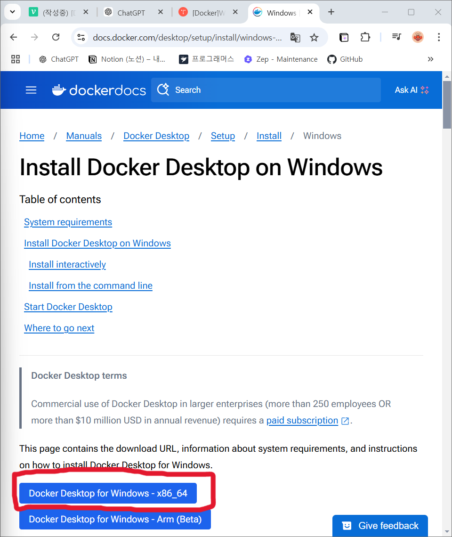Image resolution: width=452 pixels, height=537 pixels.
Task: Open the ChatGPT bookmark
Action: coord(59,59)
